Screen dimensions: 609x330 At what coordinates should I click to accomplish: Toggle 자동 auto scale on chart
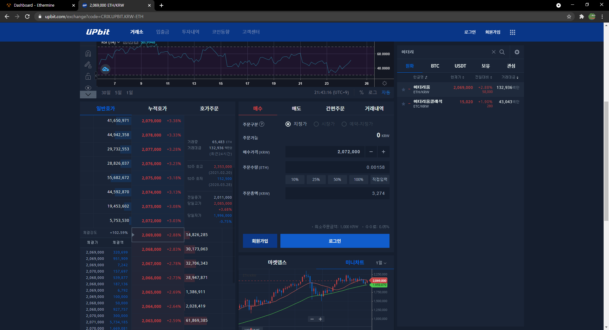pyautogui.click(x=386, y=92)
